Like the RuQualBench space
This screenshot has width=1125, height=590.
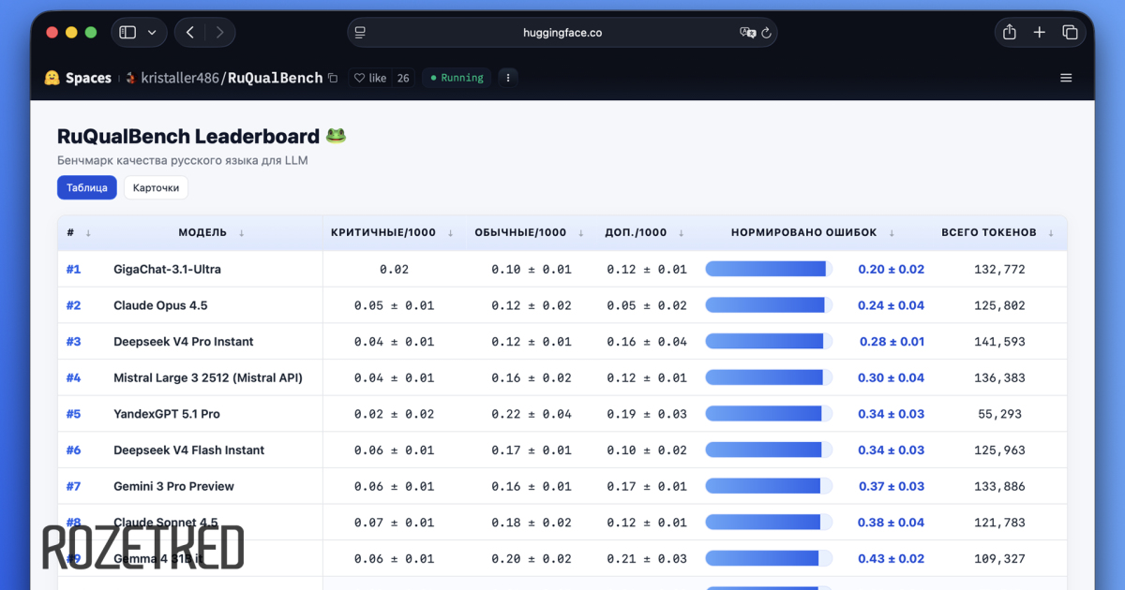pos(370,79)
